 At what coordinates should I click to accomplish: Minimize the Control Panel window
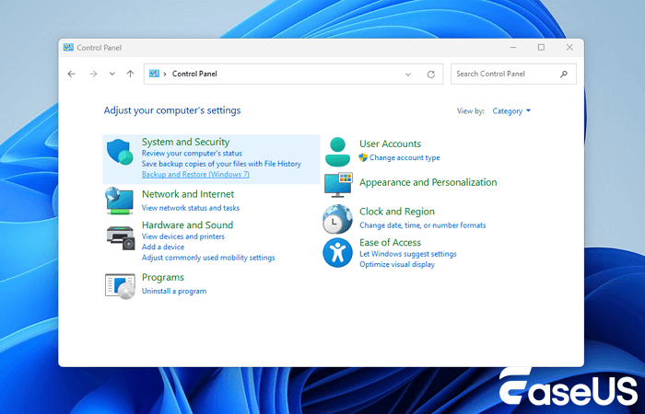(x=513, y=48)
